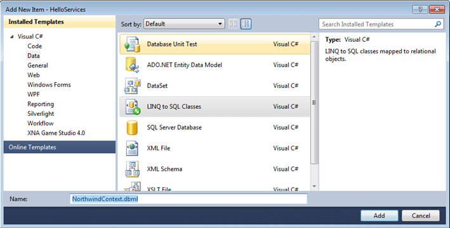Select the DataSet template icon
450x228 pixels.
point(132,86)
